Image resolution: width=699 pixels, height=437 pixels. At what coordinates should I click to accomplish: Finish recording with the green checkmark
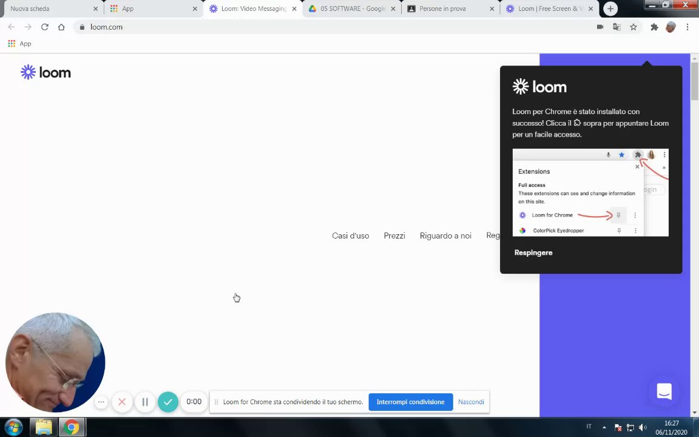click(168, 402)
